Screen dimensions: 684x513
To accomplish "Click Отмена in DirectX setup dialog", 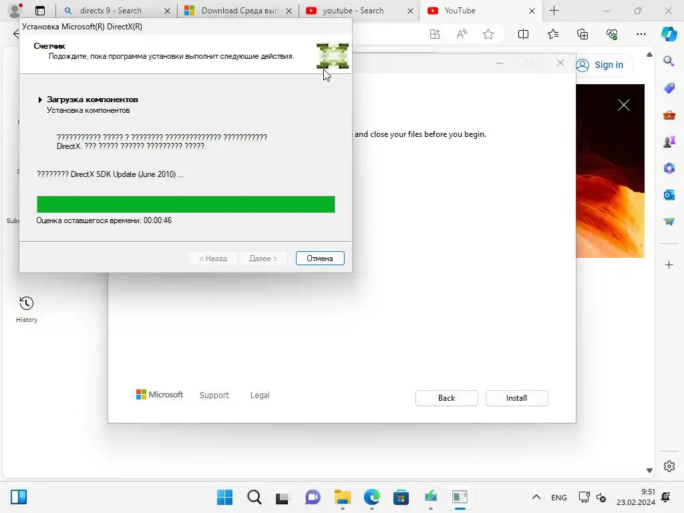I will (x=320, y=259).
